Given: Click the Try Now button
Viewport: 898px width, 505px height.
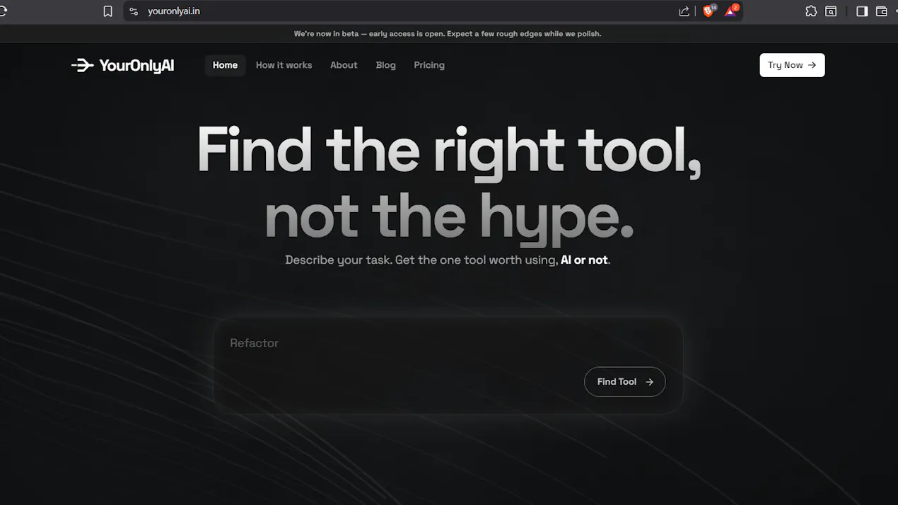Looking at the screenshot, I should pos(792,65).
